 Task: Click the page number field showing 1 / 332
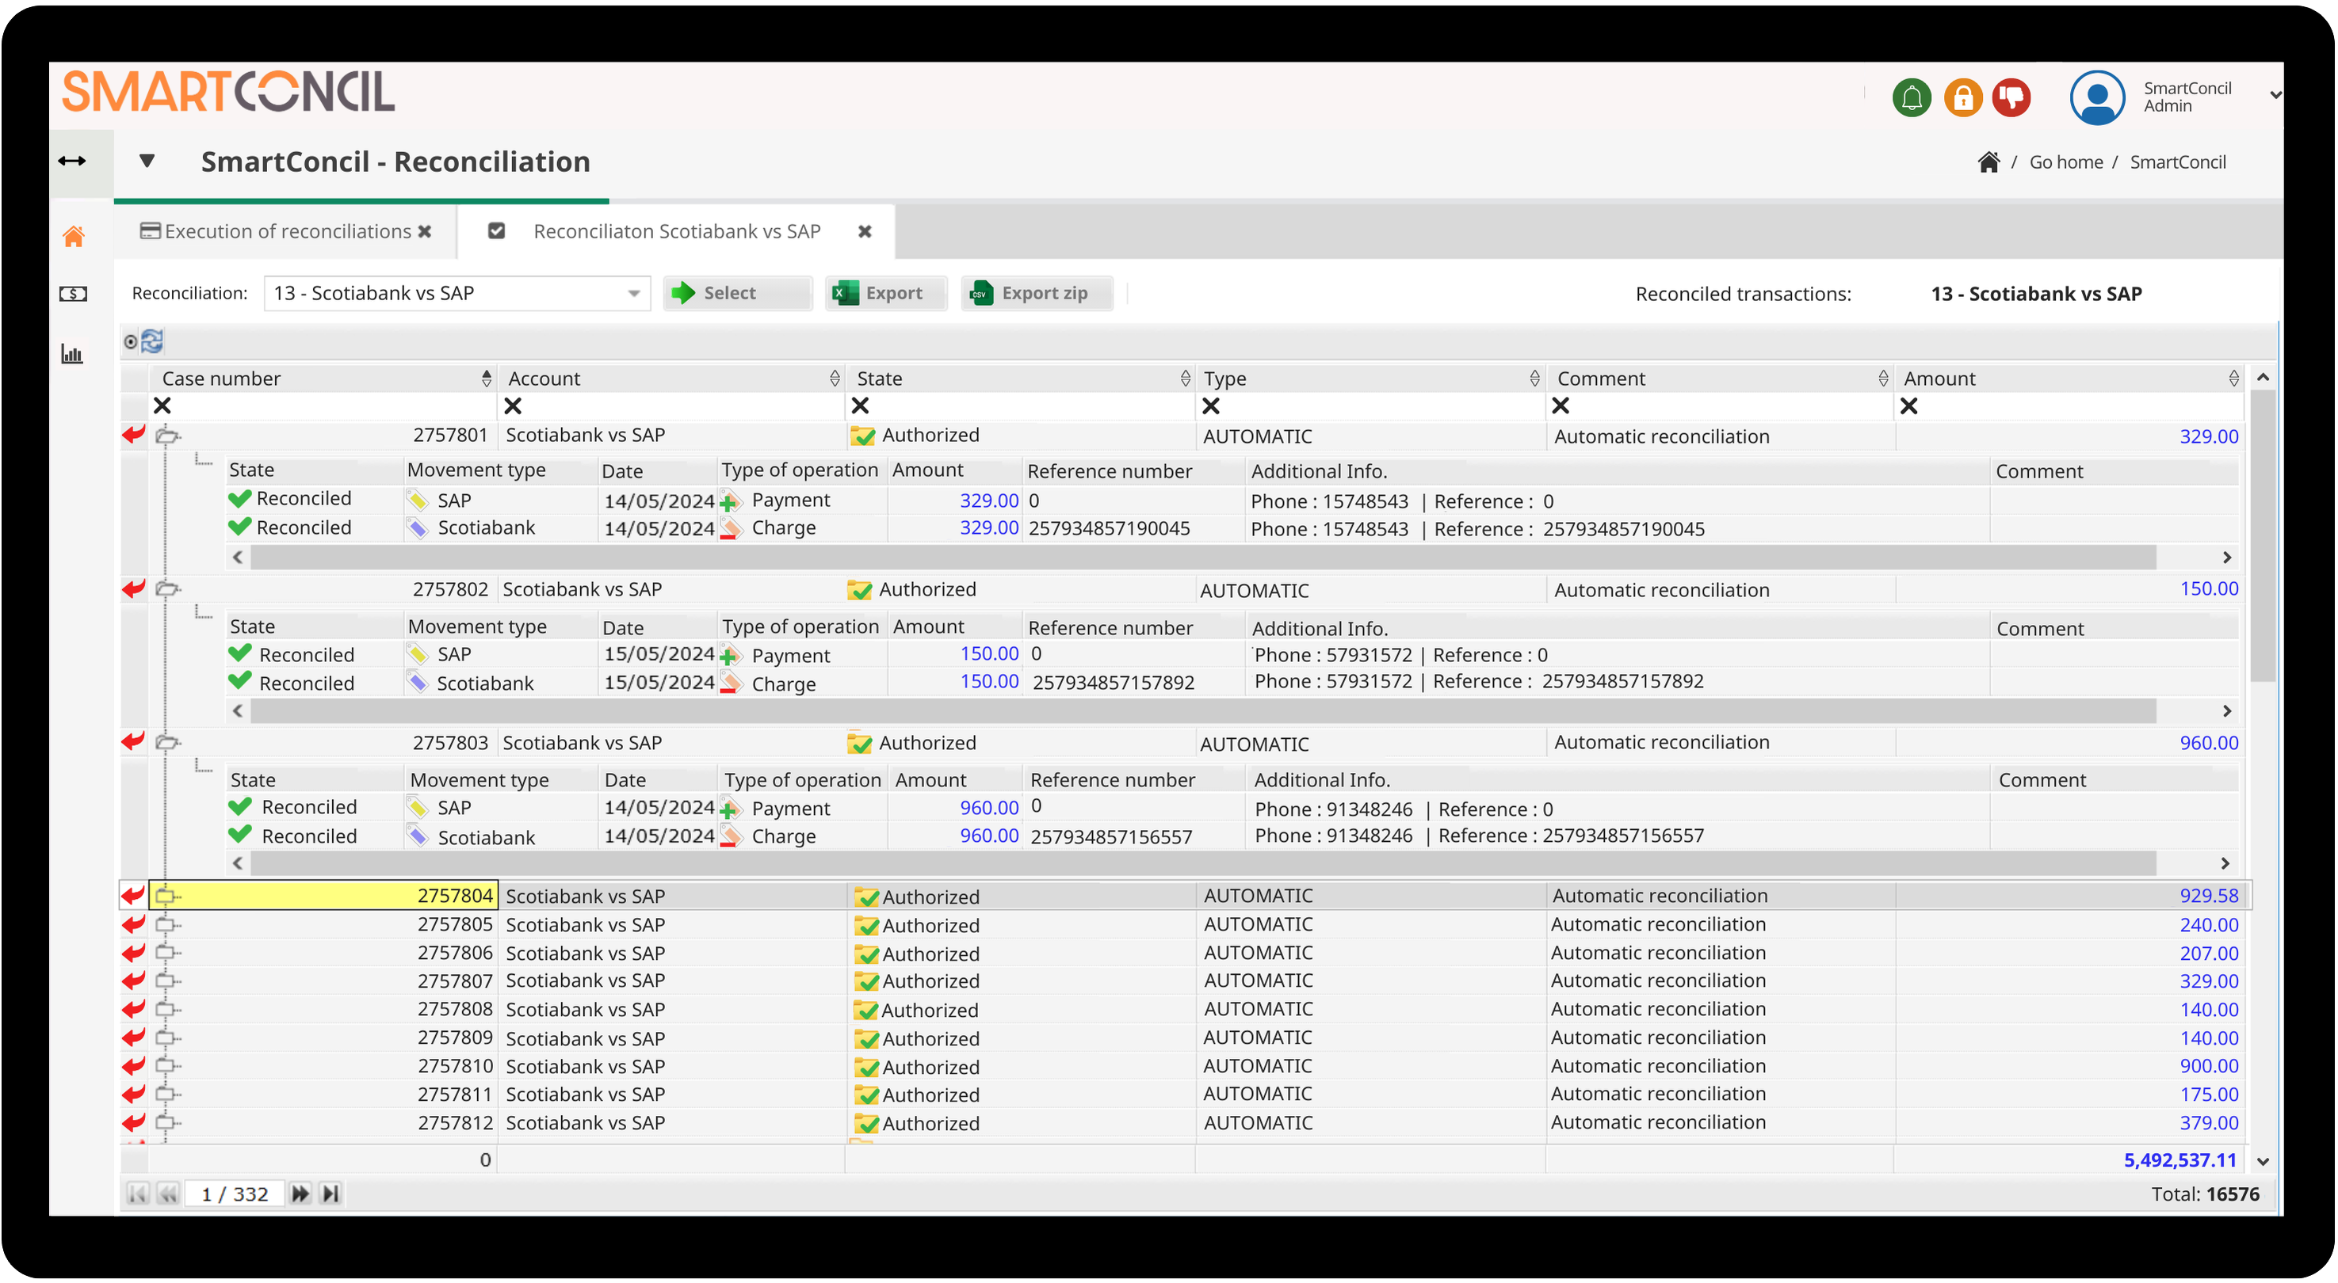[234, 1194]
